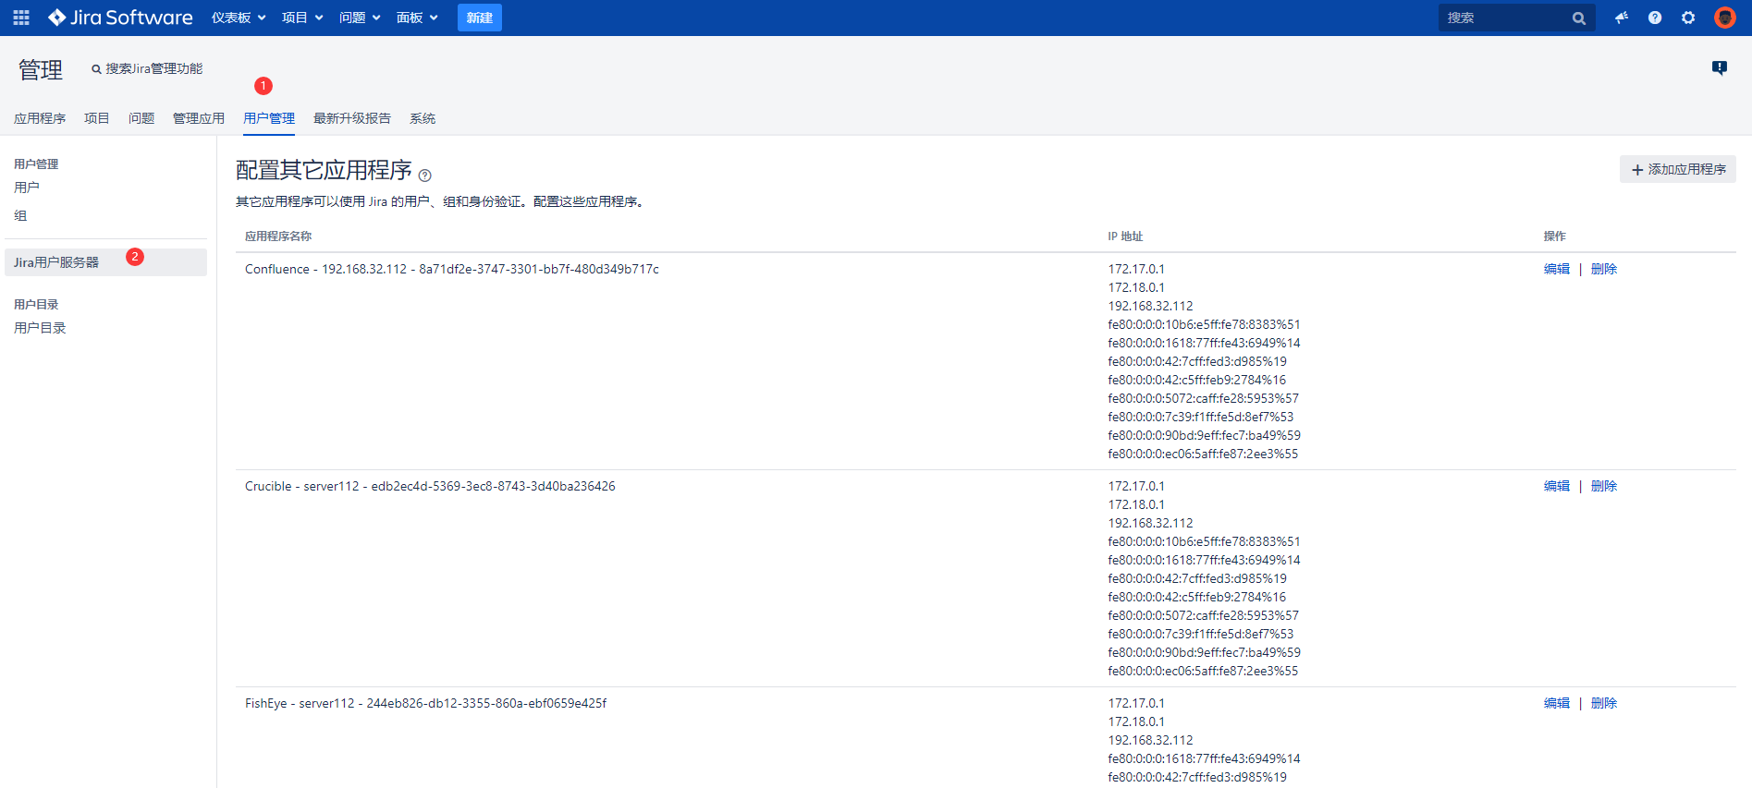The image size is (1752, 788).
Task: Click 172.18.0.1 in the Crucible row
Action: (x=1136, y=504)
